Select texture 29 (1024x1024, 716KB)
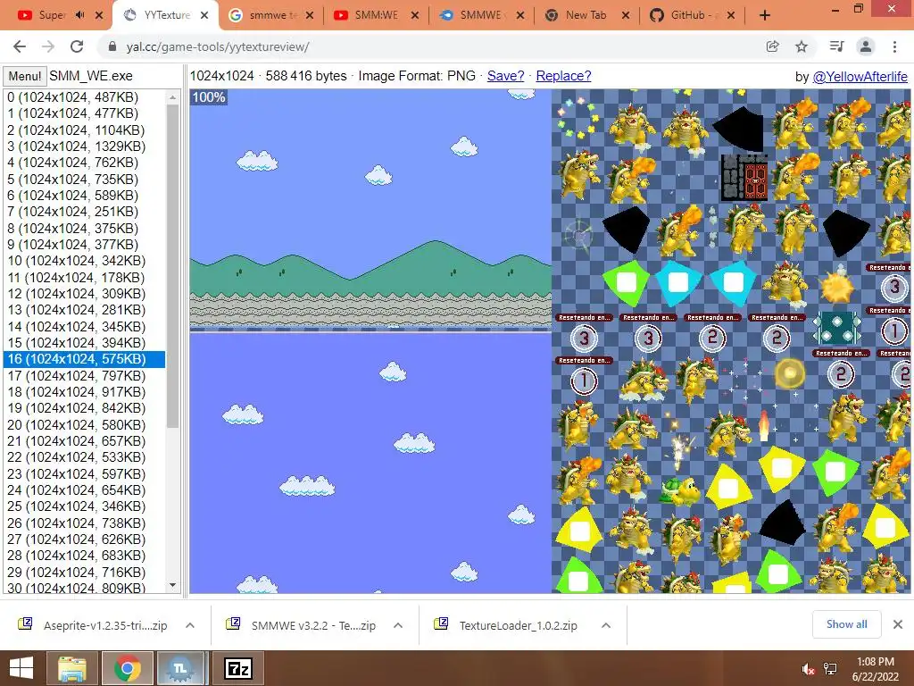Viewport: 914px width, 686px height. [x=85, y=572]
